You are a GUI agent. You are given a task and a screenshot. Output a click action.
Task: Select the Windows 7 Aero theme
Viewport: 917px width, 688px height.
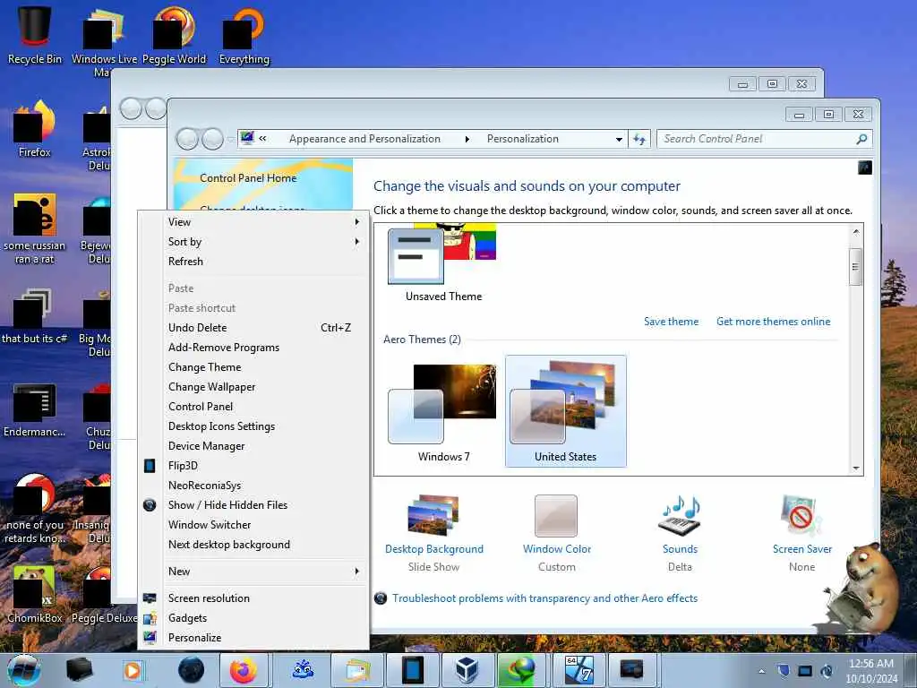442,411
